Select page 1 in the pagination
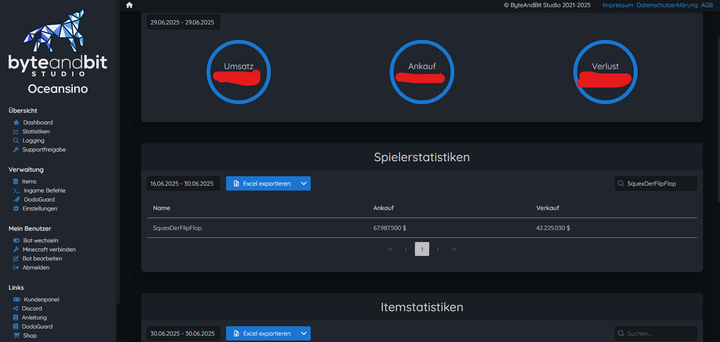The height and width of the screenshot is (342, 720). pyautogui.click(x=422, y=249)
